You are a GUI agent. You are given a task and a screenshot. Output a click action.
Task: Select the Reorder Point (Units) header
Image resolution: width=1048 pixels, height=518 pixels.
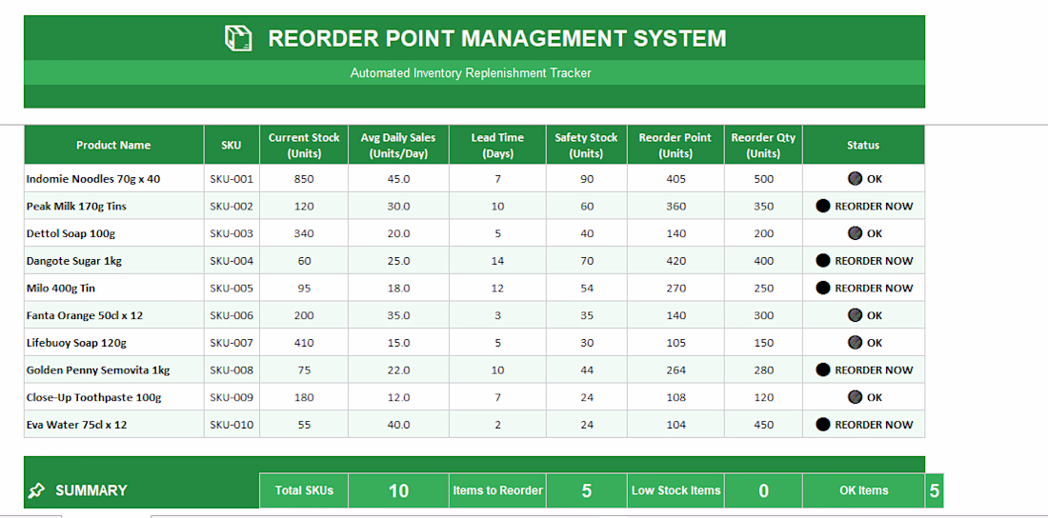pos(675,145)
